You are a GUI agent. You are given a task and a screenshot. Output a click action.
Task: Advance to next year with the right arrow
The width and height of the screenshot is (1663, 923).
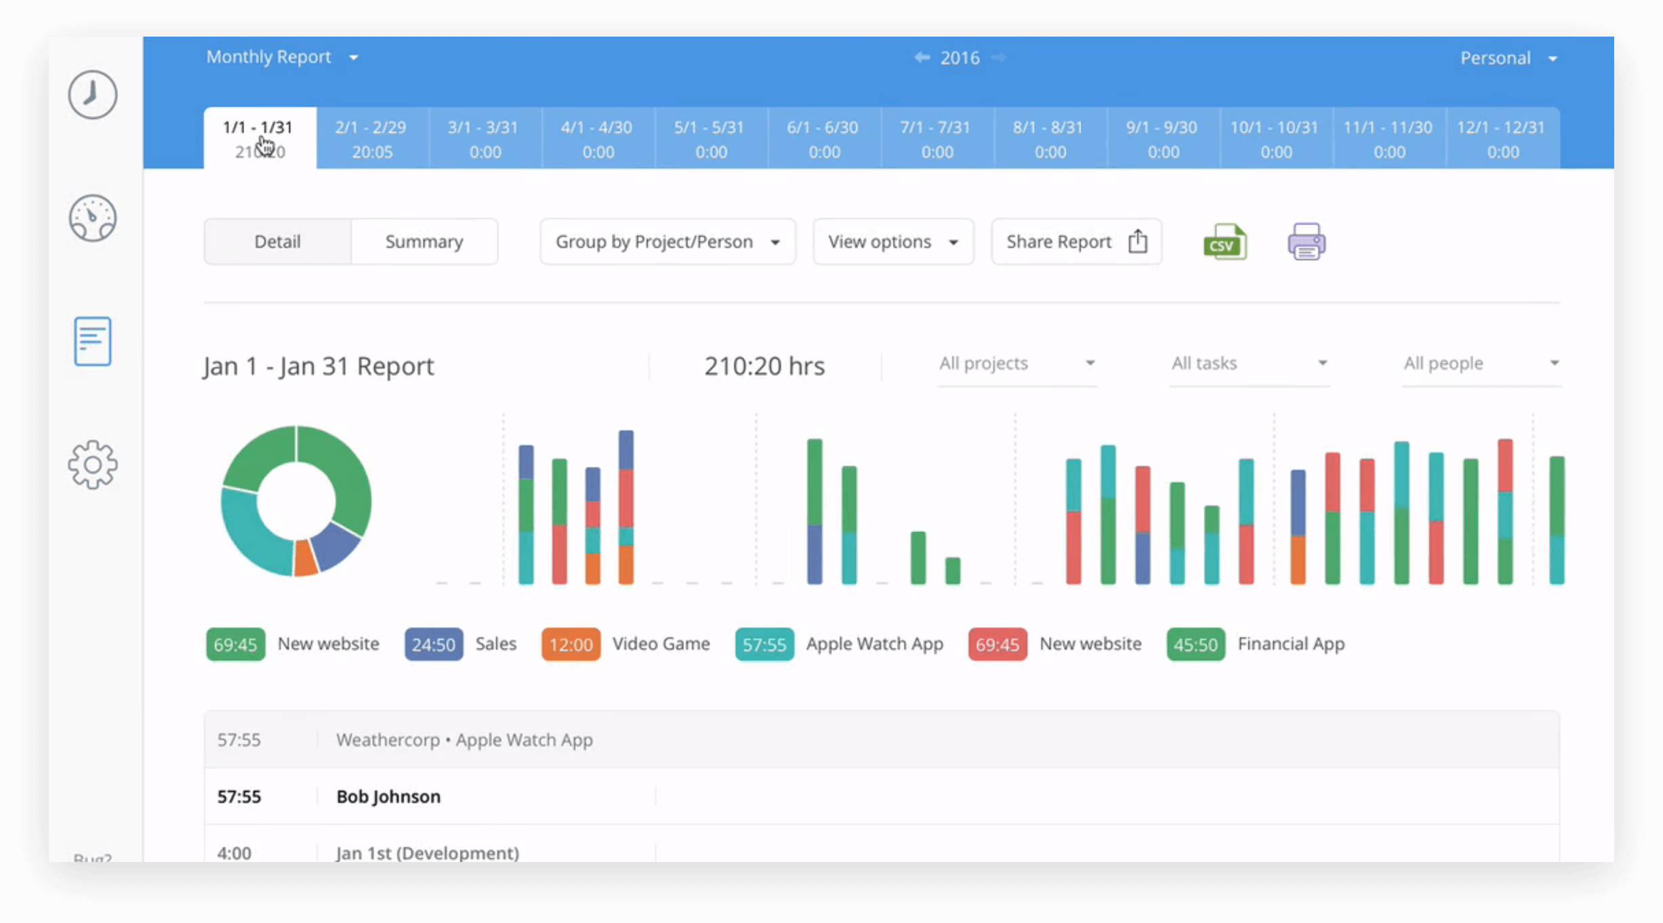coord(999,58)
